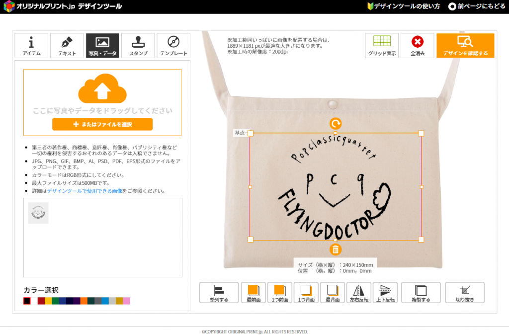Image resolution: width=509 pixels, height=335 pixels.
Task: Click the またはファイルを選択 button
Action: 102,124
